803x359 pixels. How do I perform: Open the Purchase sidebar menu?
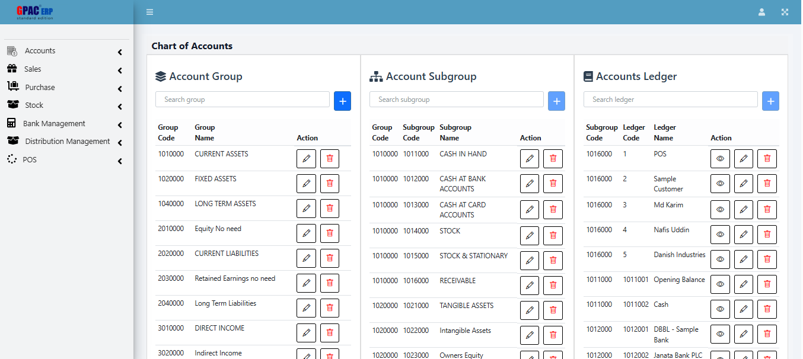point(65,87)
